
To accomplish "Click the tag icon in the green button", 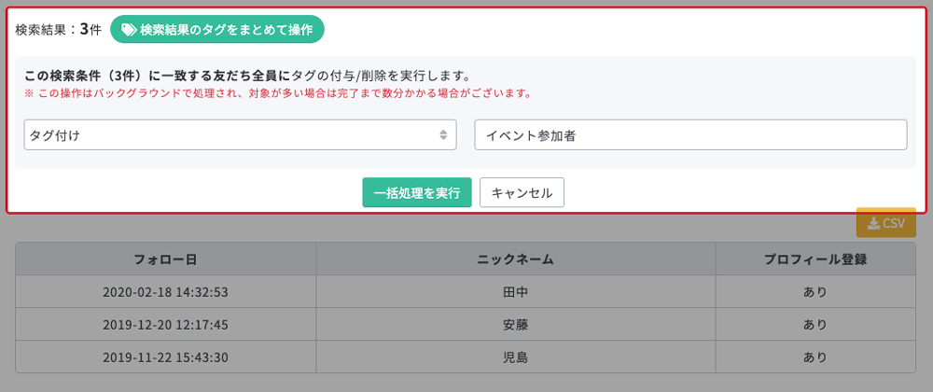I will point(129,30).
